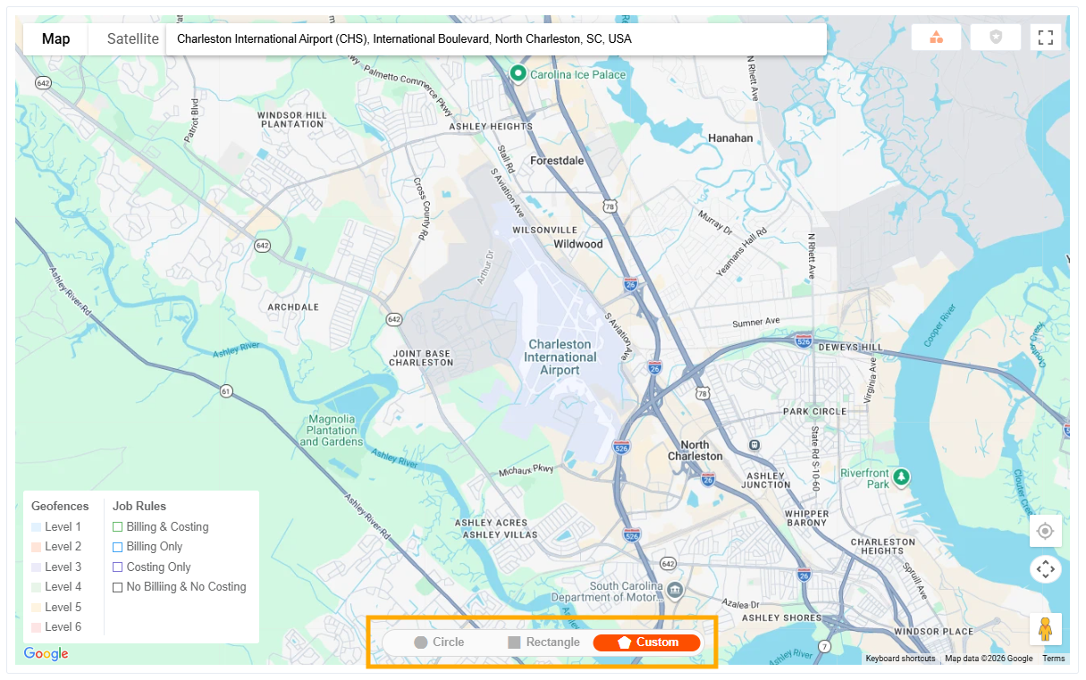
Task: Click the ASHLEY SHORES map label
Action: 781,617
